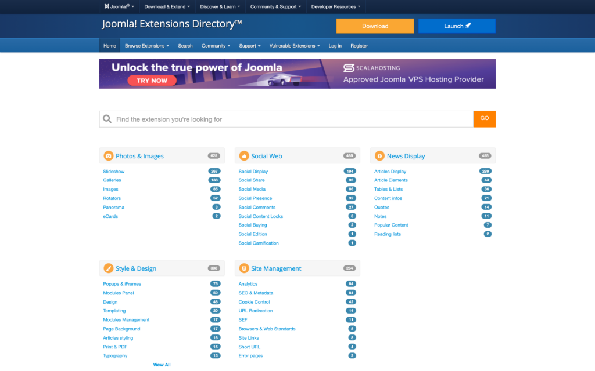Open the Community dropdown in blue navbar
Image resolution: width=595 pixels, height=371 pixels.
(x=216, y=45)
